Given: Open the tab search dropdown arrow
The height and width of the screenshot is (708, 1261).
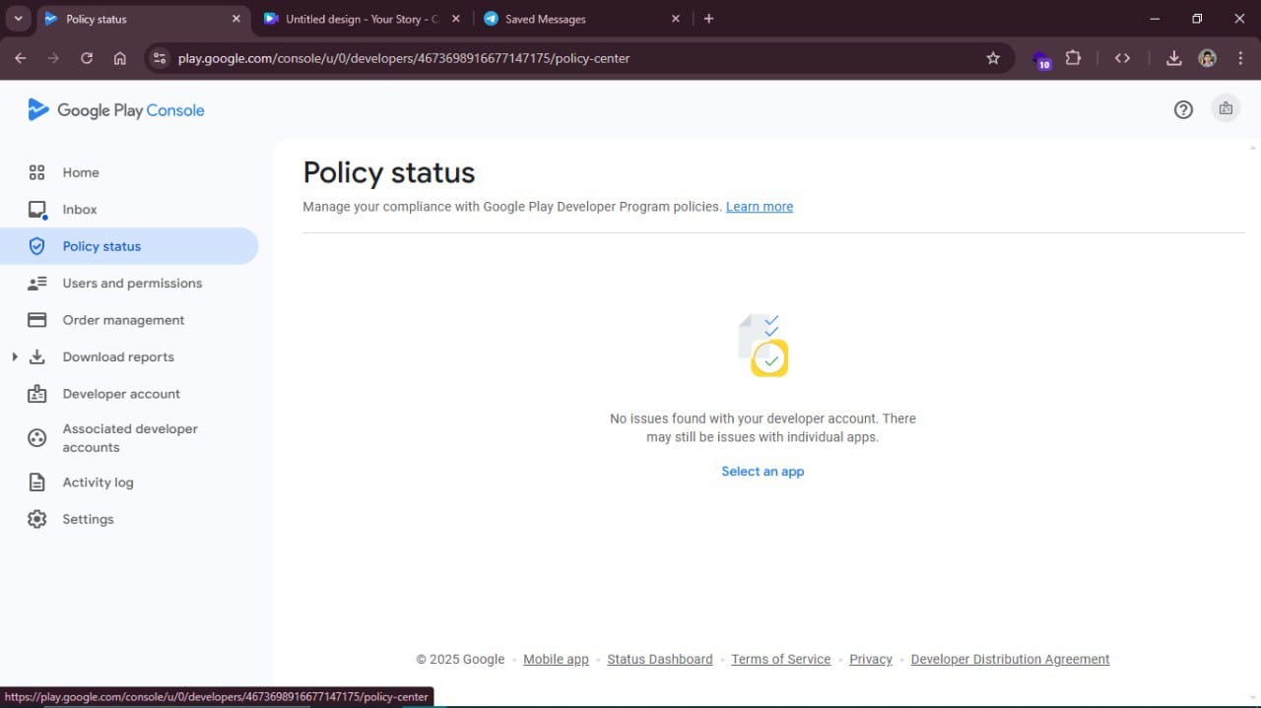Looking at the screenshot, I should 18,19.
